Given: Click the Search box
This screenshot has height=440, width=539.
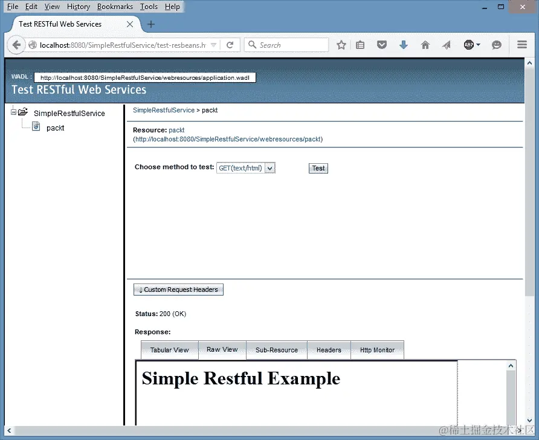Looking at the screenshot, I should (x=286, y=45).
